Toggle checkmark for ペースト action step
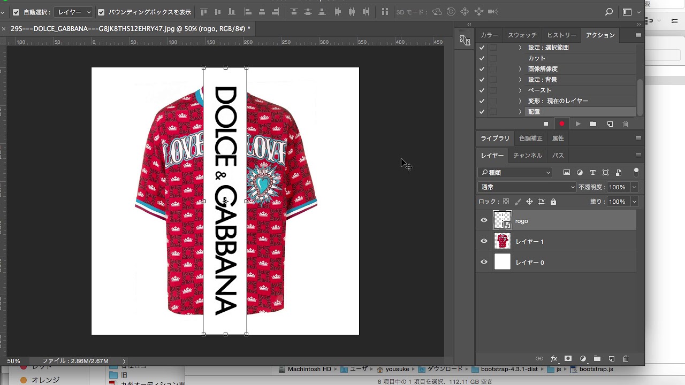This screenshot has height=385, width=685. point(482,90)
